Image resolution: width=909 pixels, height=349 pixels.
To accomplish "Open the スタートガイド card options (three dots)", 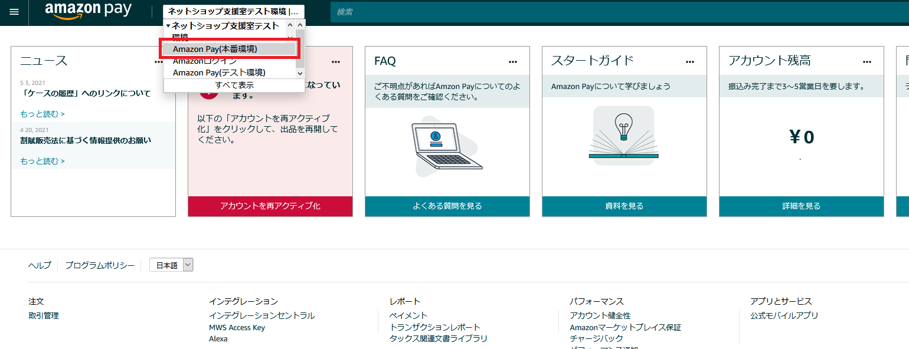I will [x=690, y=61].
